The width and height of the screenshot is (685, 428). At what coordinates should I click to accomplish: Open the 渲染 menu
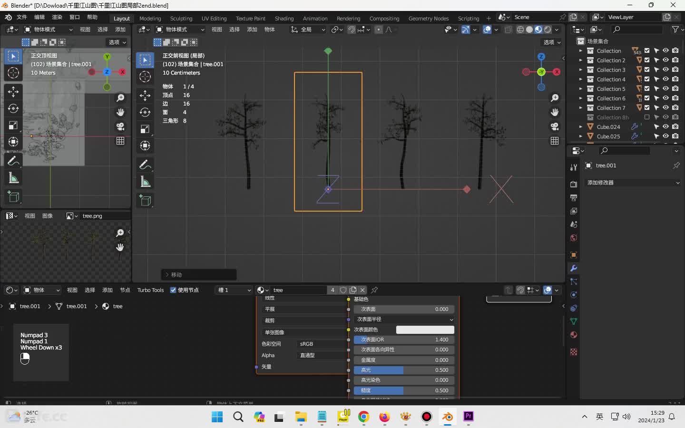(x=57, y=17)
